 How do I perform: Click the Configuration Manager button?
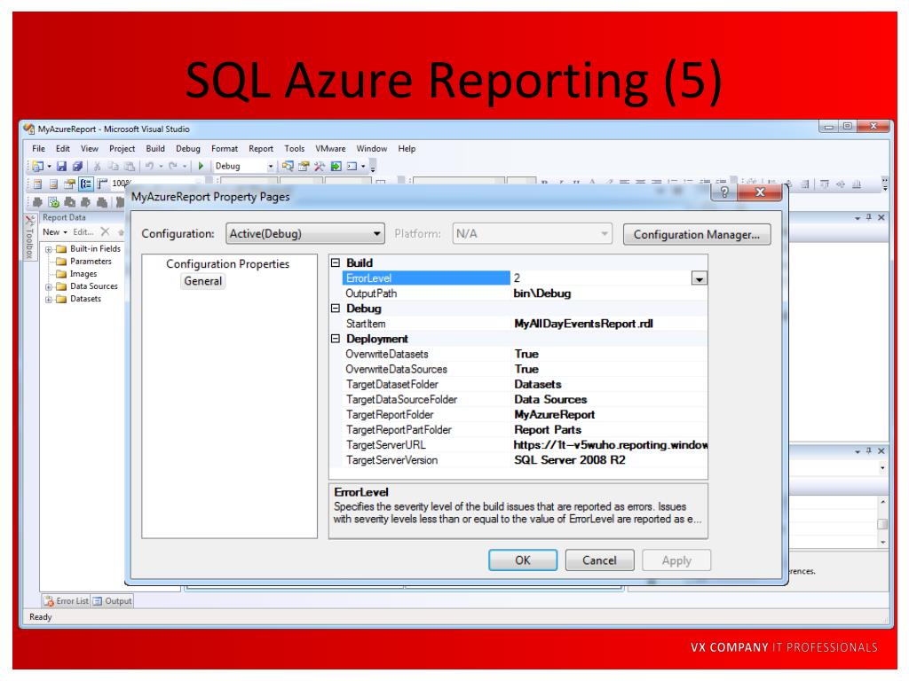point(697,234)
